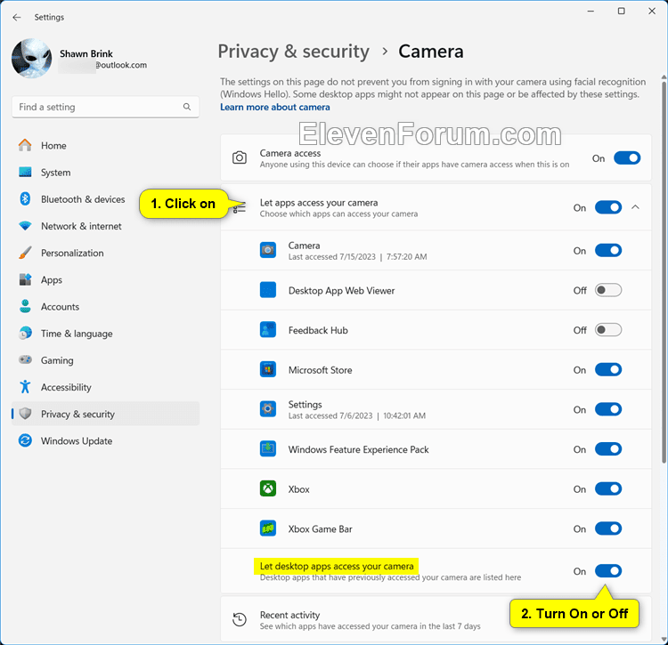668x645 pixels.
Task: Click the Desktop App Web Viewer label
Action: 341,291
